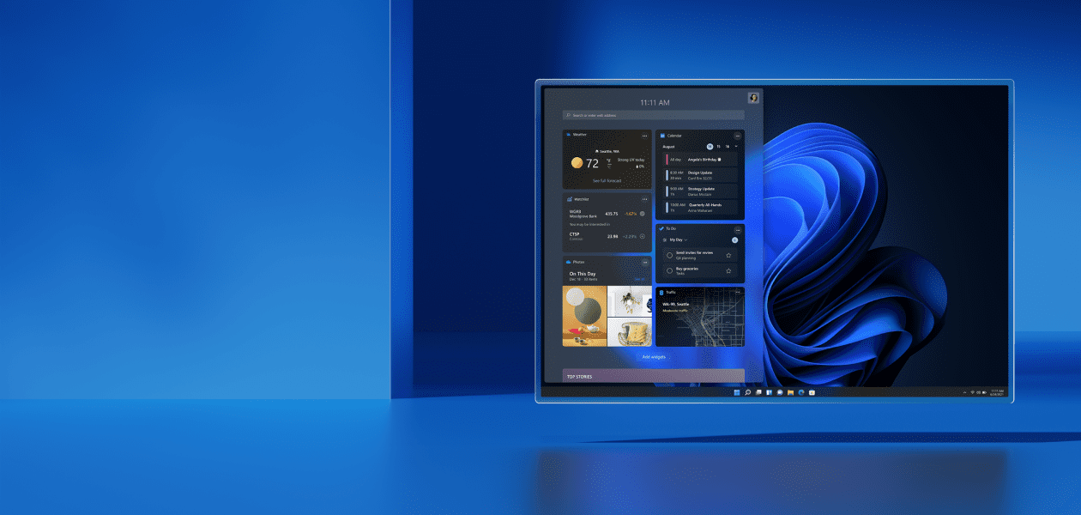Mark Send invites for review as complete

[670, 255]
